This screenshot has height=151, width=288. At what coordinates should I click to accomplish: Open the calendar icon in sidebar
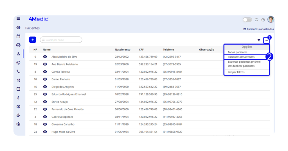pos(18,36)
